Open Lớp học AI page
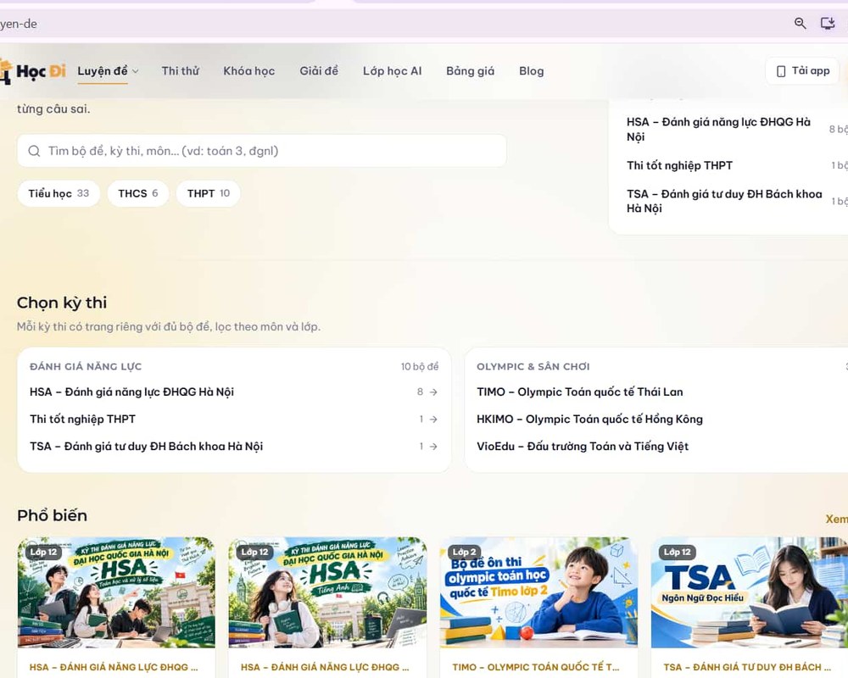This screenshot has width=848, height=678. click(392, 71)
